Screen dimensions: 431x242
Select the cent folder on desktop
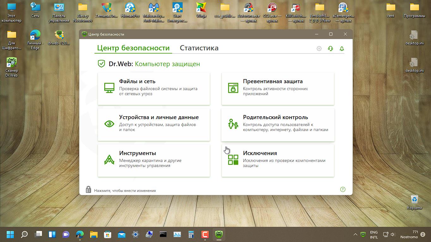pos(391,10)
